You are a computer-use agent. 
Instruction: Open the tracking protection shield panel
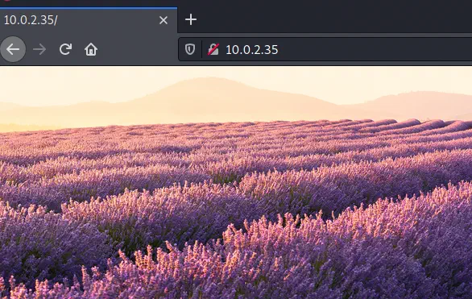190,49
